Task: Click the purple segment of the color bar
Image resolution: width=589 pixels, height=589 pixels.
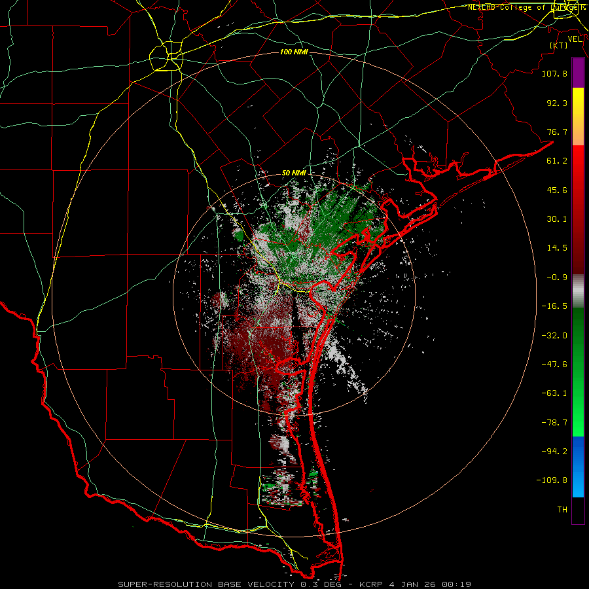Action: click(x=578, y=73)
